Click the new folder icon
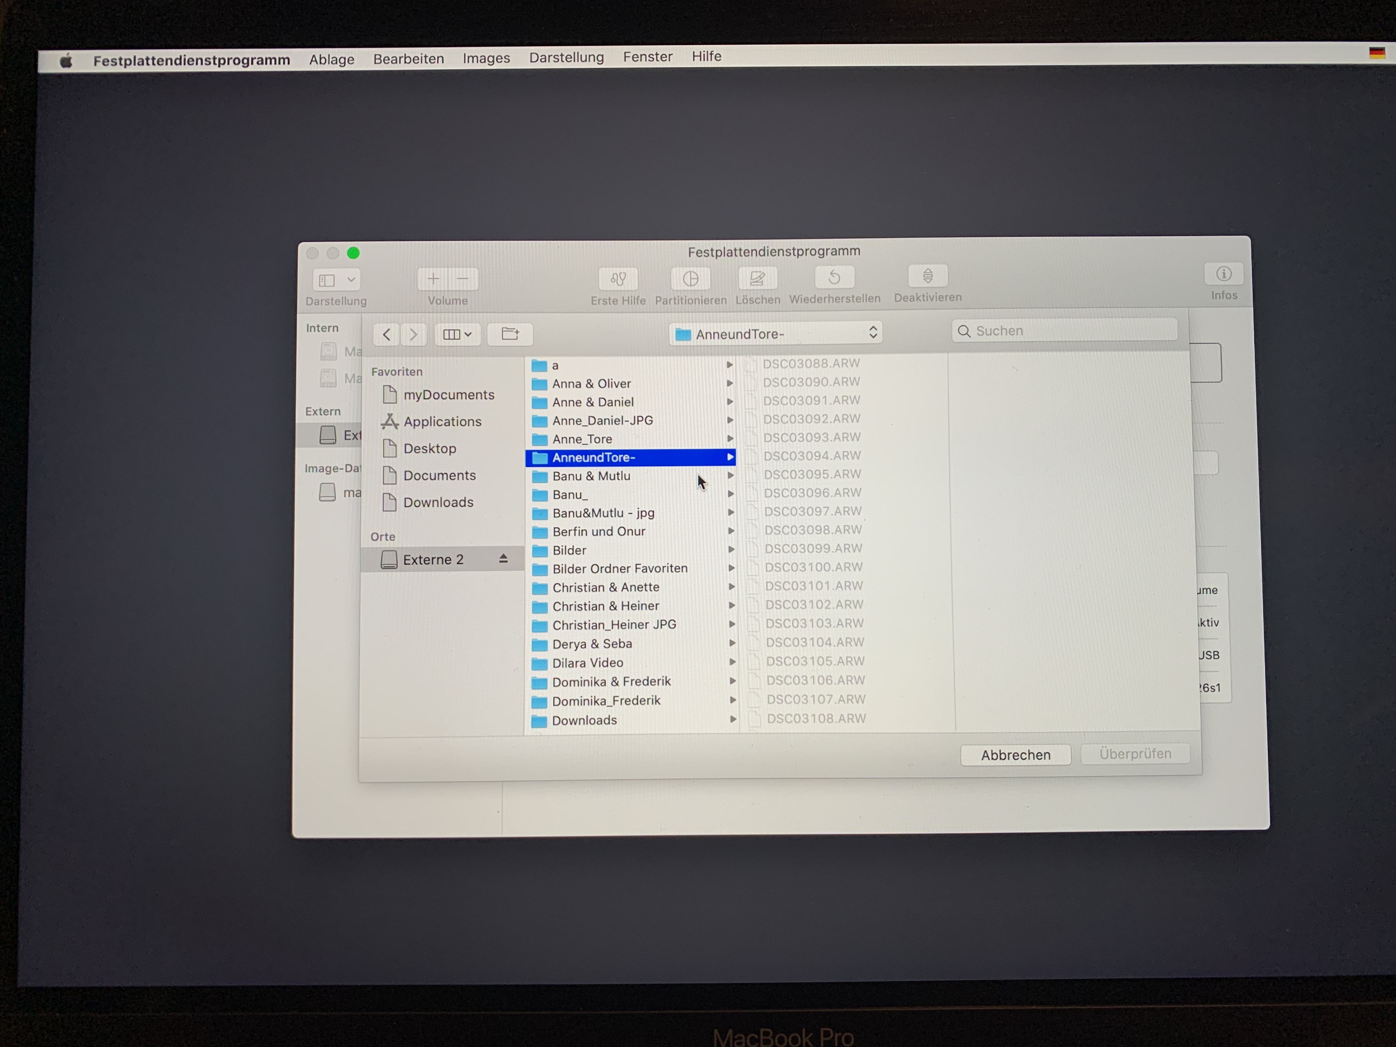Screen dimensions: 1396x1047 (x=510, y=334)
